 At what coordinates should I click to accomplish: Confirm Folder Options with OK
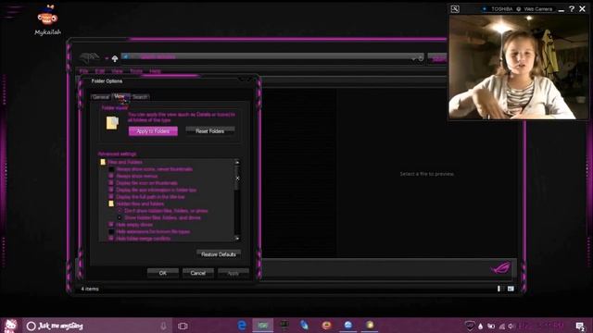point(163,273)
